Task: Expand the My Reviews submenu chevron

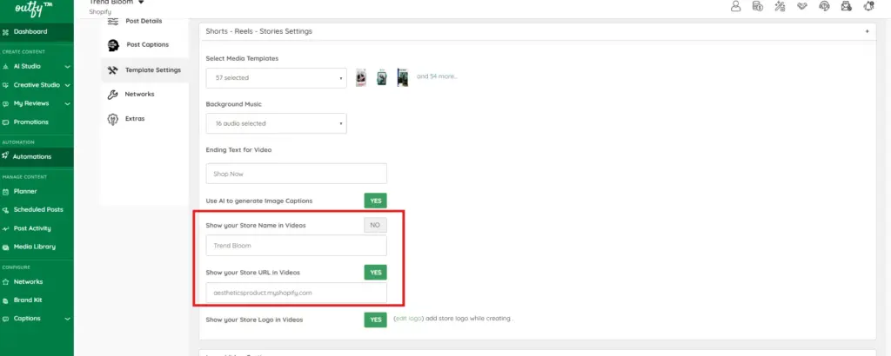Action: (68, 104)
